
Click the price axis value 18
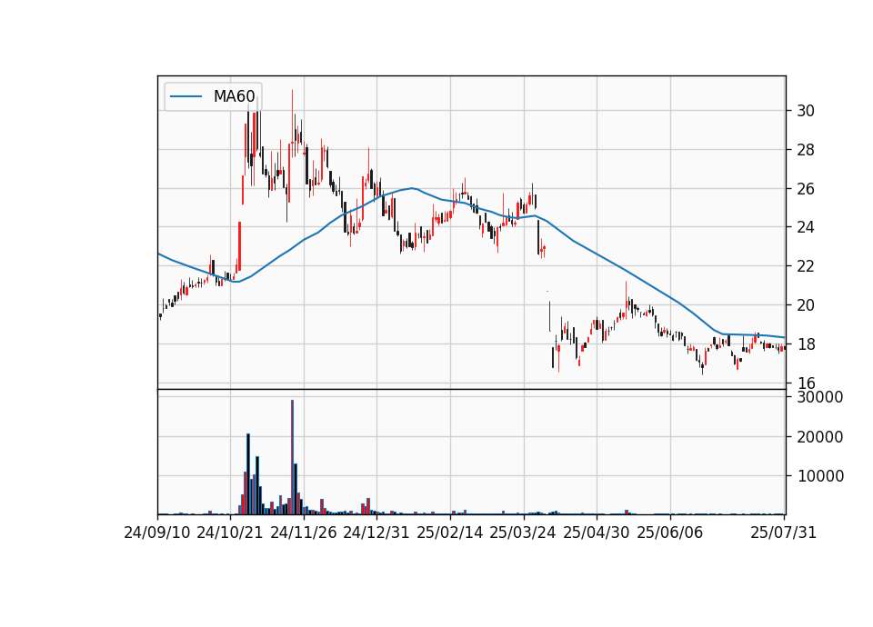click(x=806, y=343)
